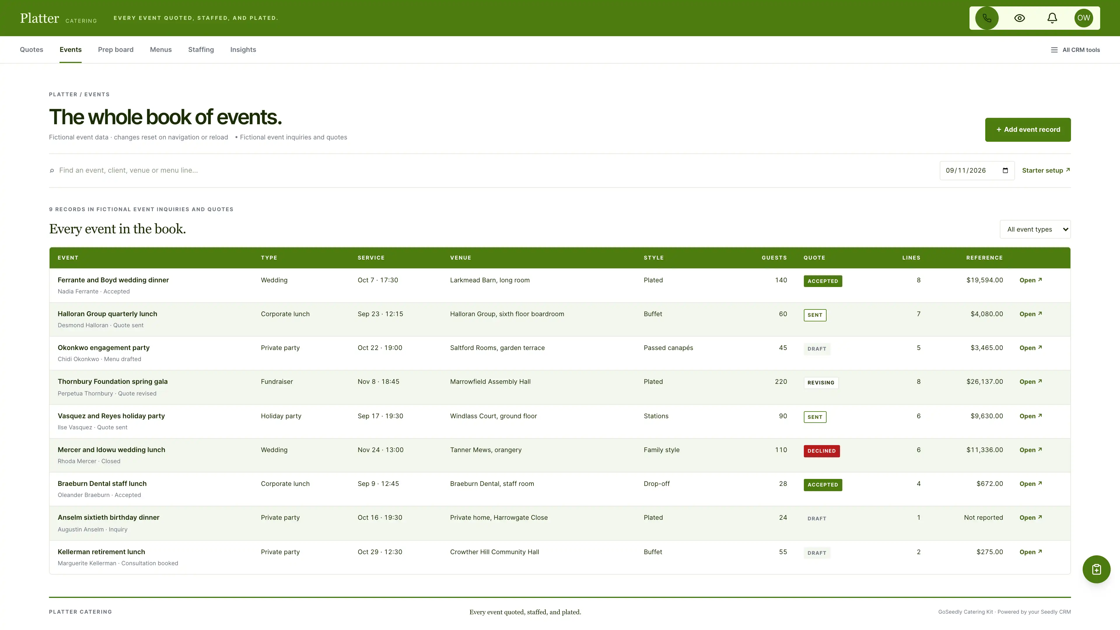
Task: Click the Event column header
Action: pyautogui.click(x=68, y=258)
